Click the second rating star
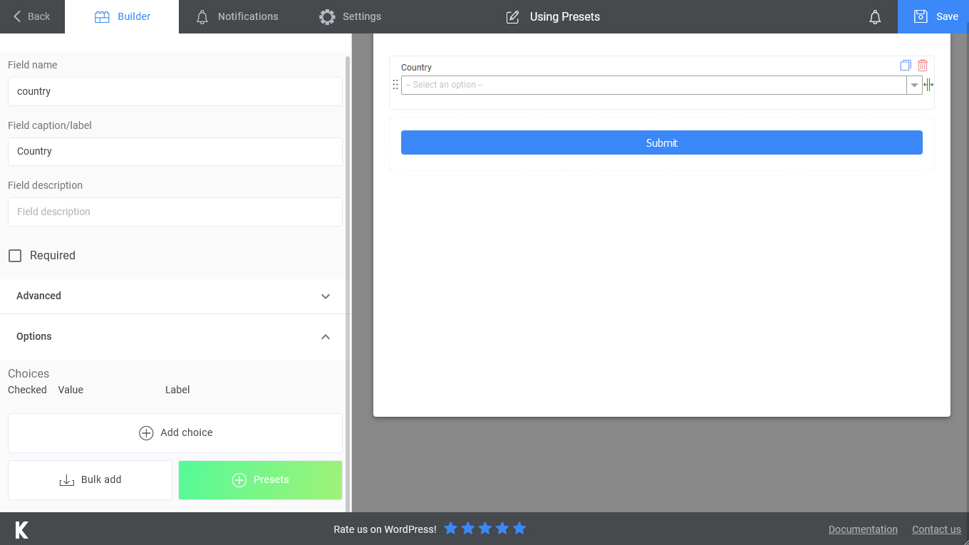This screenshot has height=545, width=969. pyautogui.click(x=467, y=529)
